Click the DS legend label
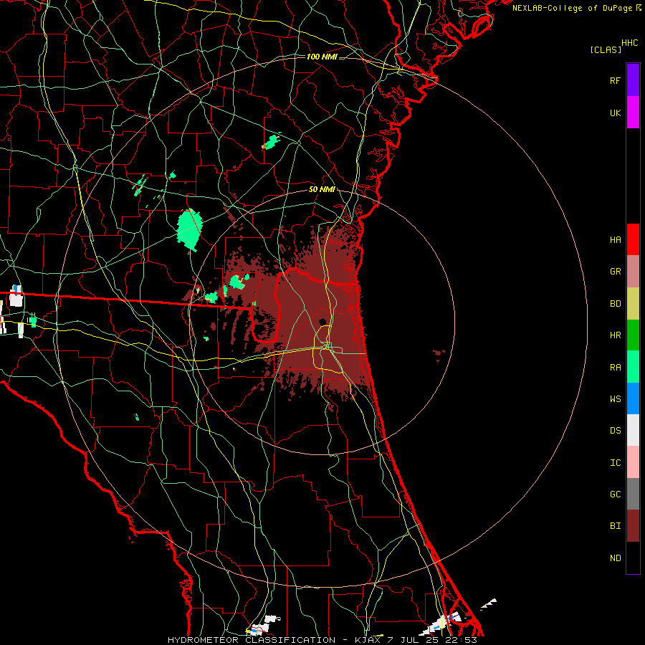 pyautogui.click(x=615, y=431)
